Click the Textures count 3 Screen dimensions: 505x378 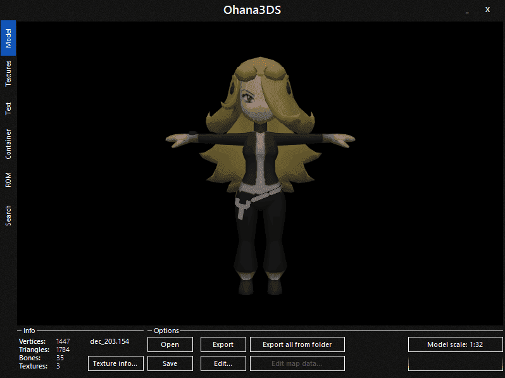(x=58, y=366)
